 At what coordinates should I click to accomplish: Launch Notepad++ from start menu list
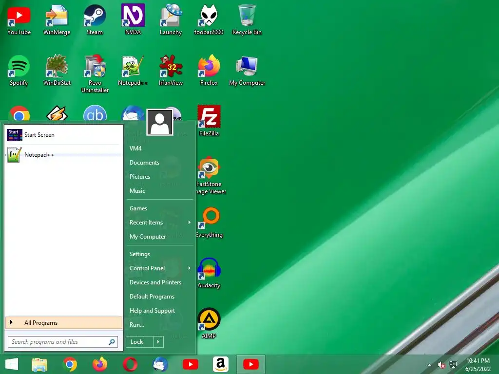(x=64, y=155)
